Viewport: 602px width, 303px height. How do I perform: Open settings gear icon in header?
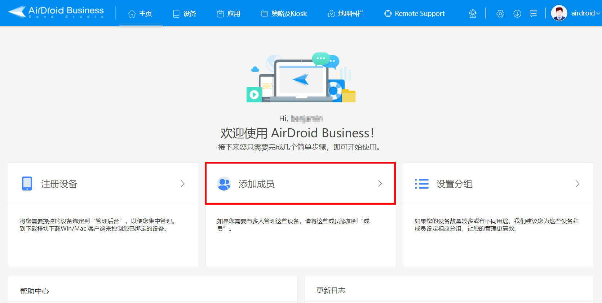[x=500, y=14]
